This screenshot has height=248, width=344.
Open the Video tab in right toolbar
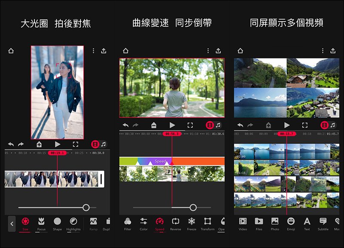click(x=243, y=222)
